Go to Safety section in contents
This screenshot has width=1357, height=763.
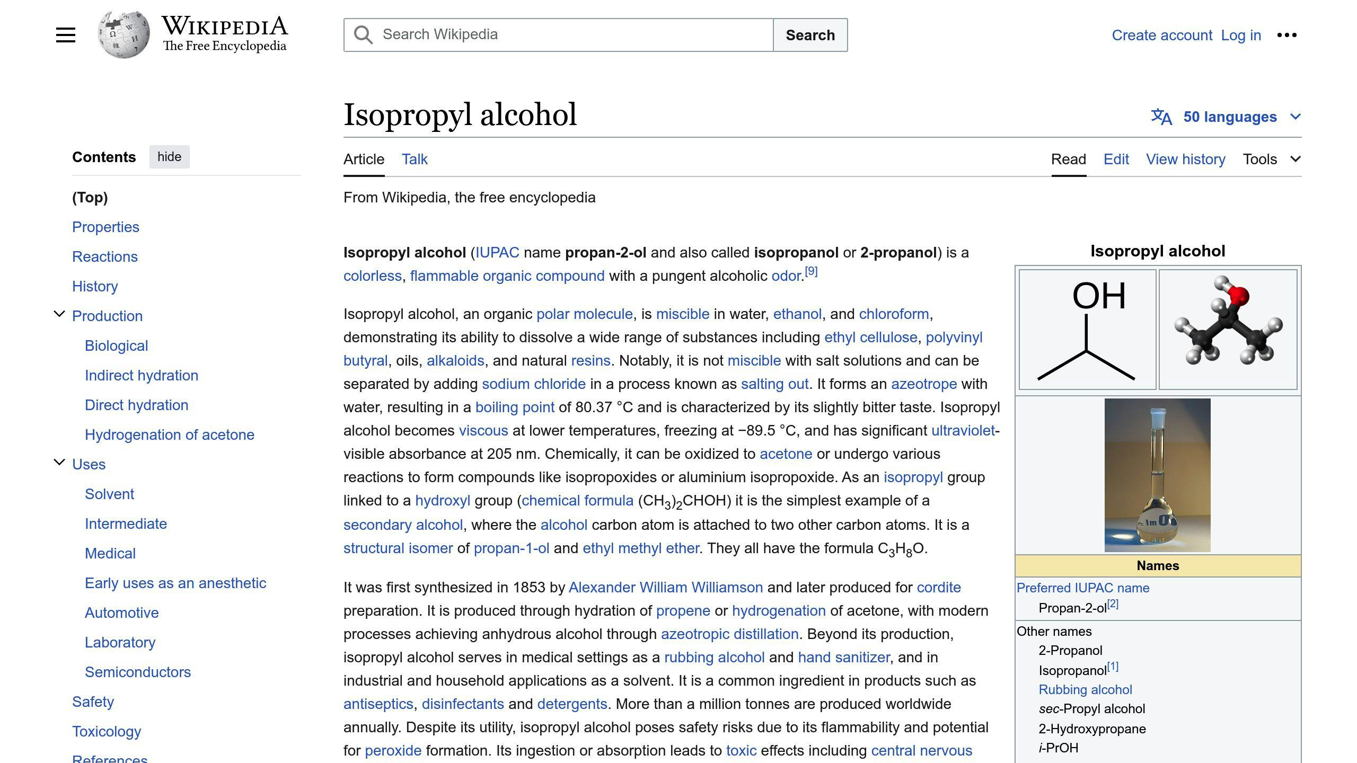[x=93, y=702]
